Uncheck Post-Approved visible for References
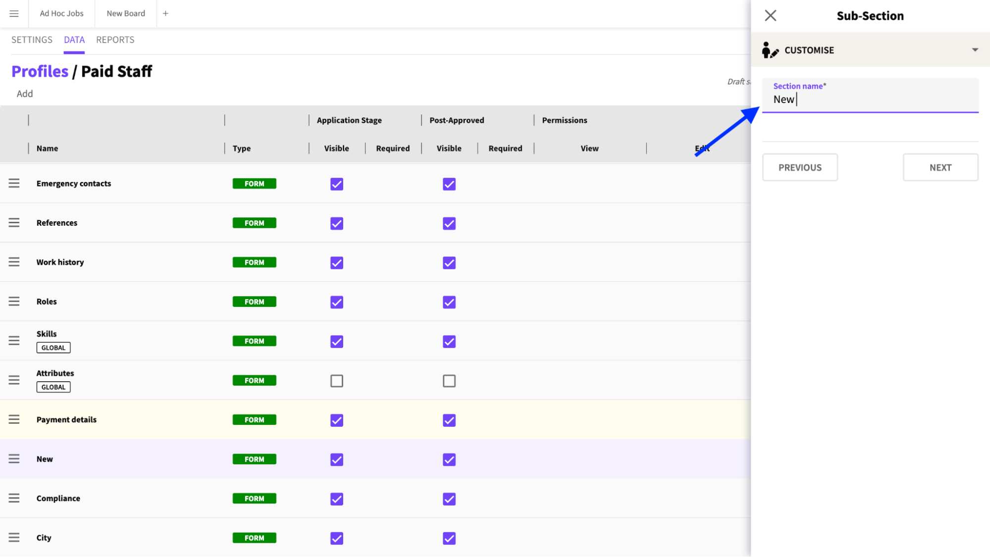The width and height of the screenshot is (990, 557). coord(449,224)
